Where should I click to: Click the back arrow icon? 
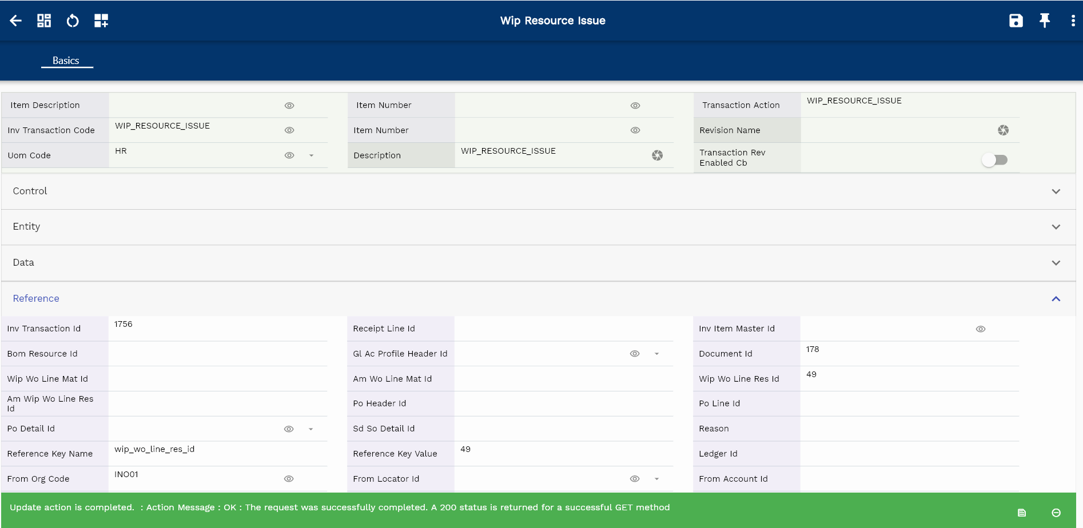pos(16,21)
